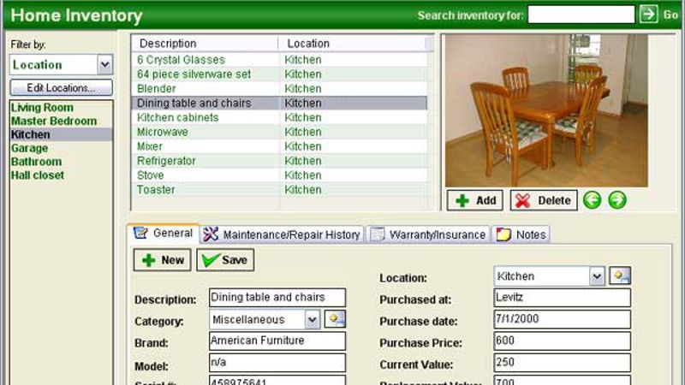Show next photo with right green arrow

617,200
